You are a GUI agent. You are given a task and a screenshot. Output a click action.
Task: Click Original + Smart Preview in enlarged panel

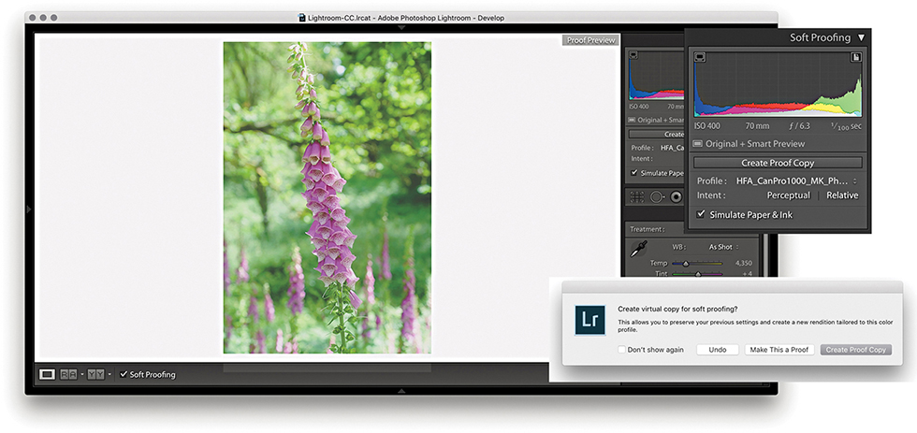pos(755,144)
